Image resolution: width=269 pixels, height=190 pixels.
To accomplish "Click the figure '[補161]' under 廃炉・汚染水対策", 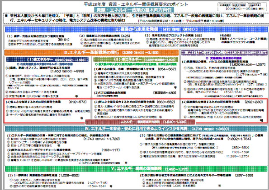I will pos(63,40).
